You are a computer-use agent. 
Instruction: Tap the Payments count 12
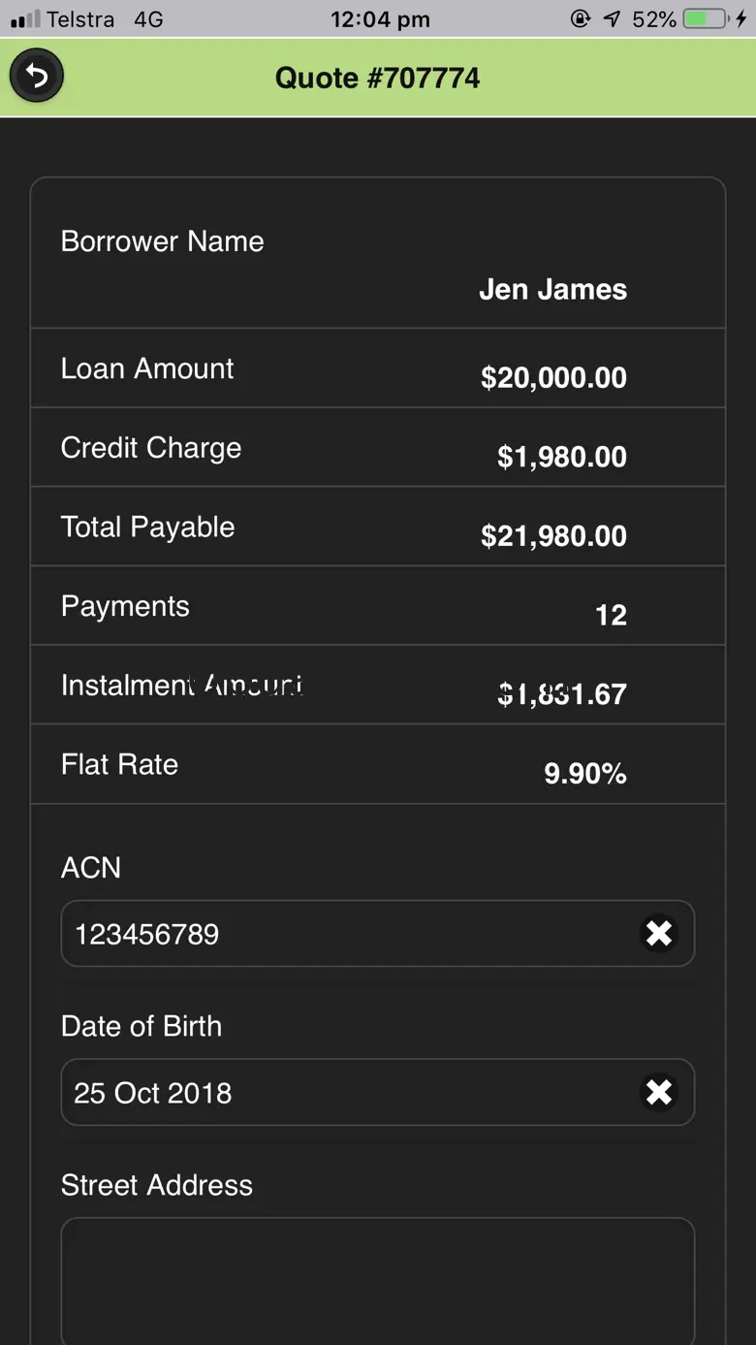(611, 615)
